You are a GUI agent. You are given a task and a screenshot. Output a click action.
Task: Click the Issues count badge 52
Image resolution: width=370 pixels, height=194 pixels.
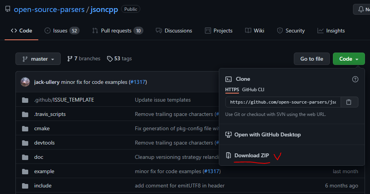74,31
